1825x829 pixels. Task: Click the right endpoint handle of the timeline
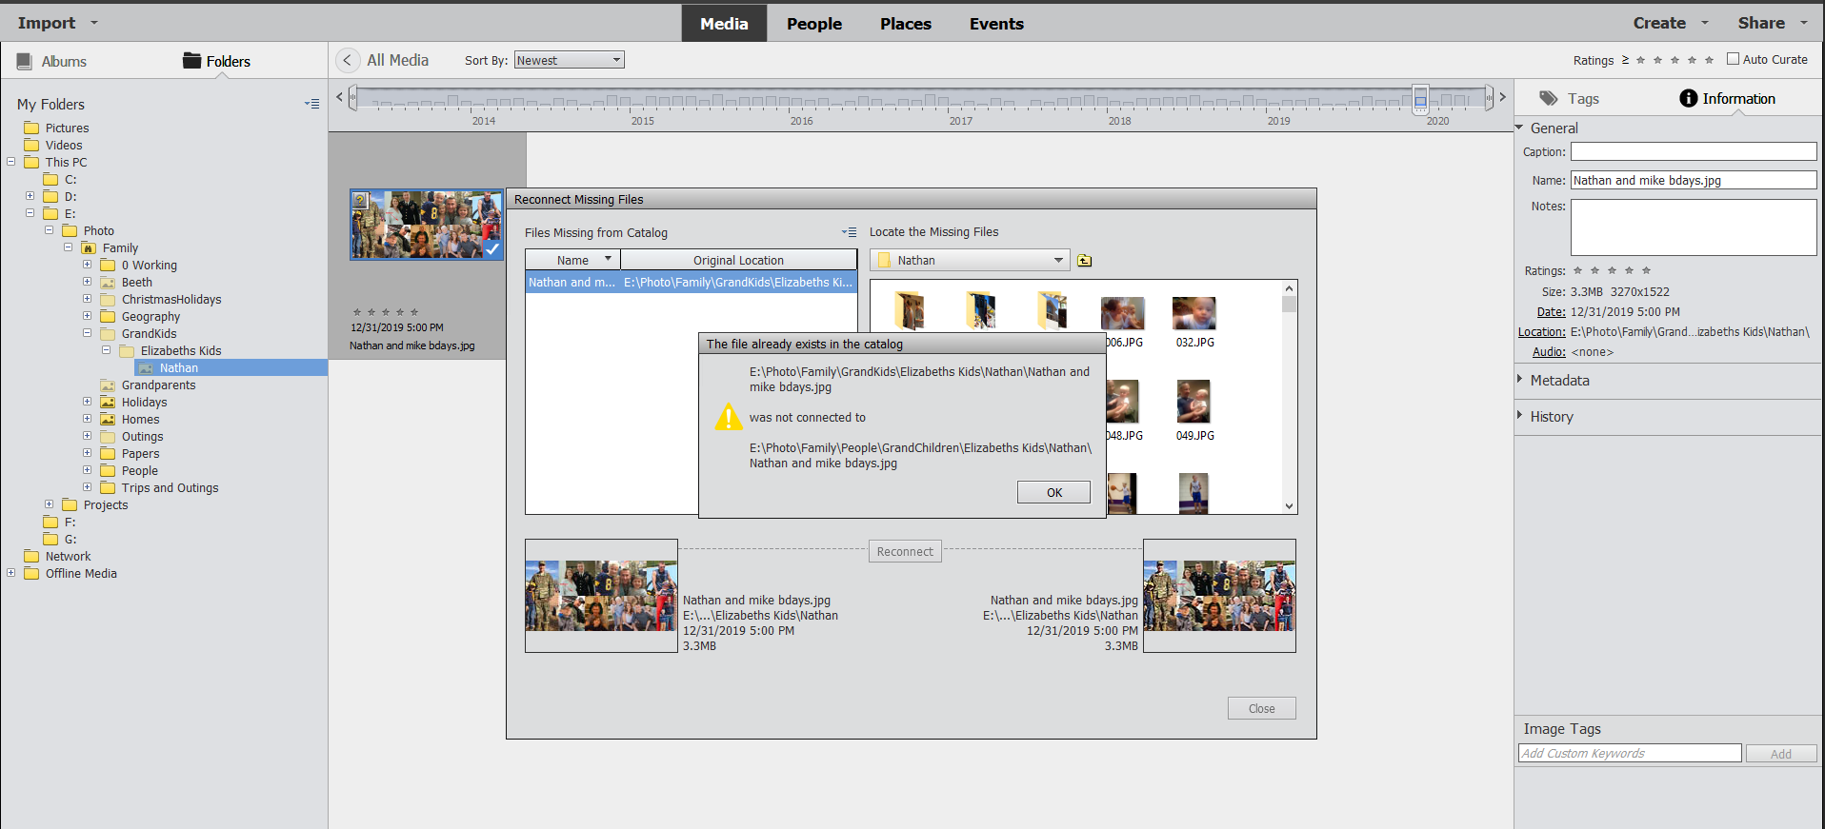(1489, 97)
